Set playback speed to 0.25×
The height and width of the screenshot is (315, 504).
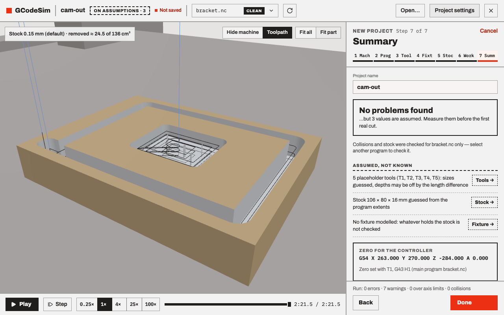(87, 304)
